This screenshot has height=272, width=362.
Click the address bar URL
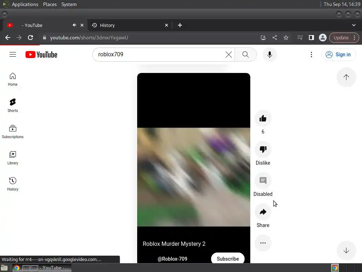89,38
